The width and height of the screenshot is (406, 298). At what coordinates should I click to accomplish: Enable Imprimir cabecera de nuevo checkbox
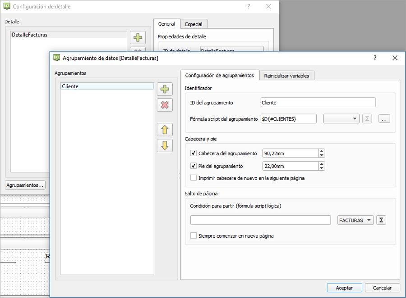click(194, 178)
